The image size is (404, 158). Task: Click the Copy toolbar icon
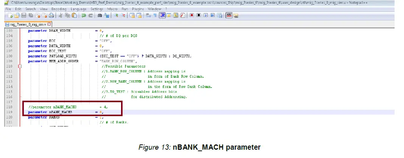point(67,15)
